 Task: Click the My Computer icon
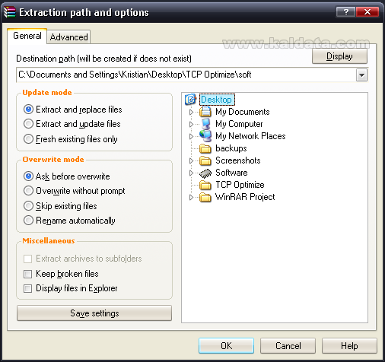[205, 124]
